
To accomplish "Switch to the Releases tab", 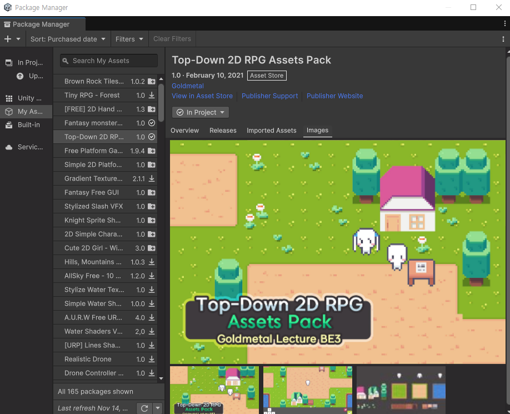I will pyautogui.click(x=223, y=131).
